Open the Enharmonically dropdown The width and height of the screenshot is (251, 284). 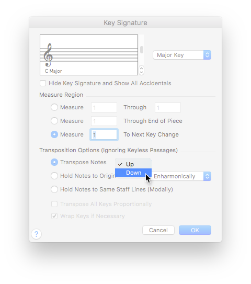point(182,176)
